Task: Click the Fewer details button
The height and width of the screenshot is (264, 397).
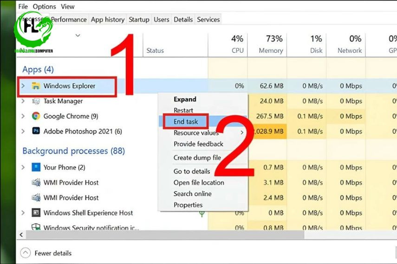Action: tap(46, 253)
